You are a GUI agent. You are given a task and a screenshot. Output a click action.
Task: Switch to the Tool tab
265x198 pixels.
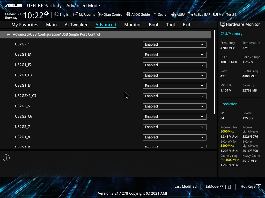[170, 25]
